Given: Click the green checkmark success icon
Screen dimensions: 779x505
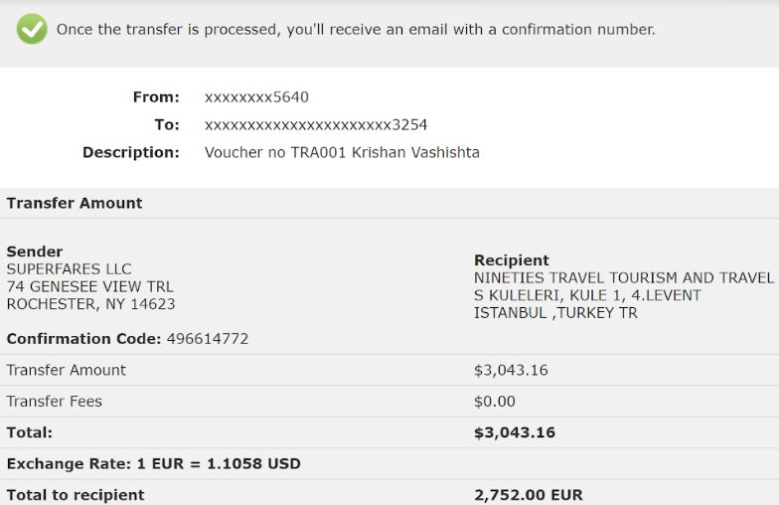Looking at the screenshot, I should (32, 30).
